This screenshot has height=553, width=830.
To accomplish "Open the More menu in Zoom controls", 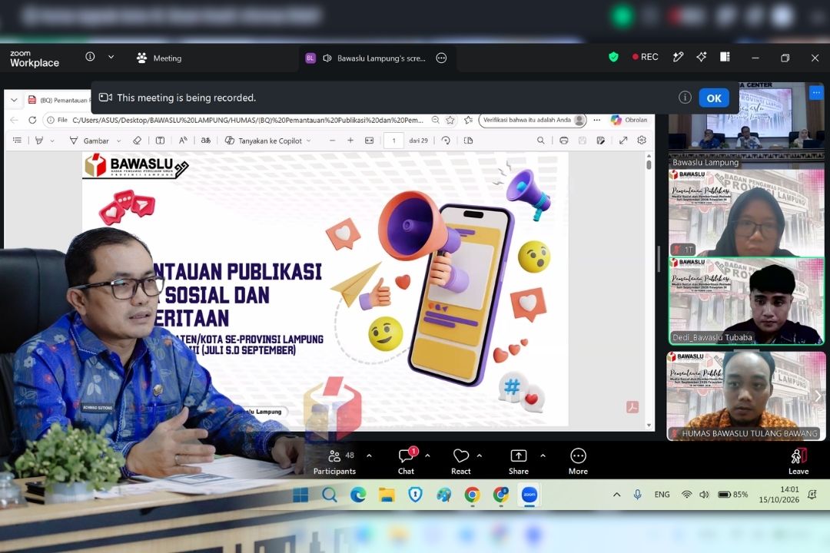I will click(x=578, y=462).
